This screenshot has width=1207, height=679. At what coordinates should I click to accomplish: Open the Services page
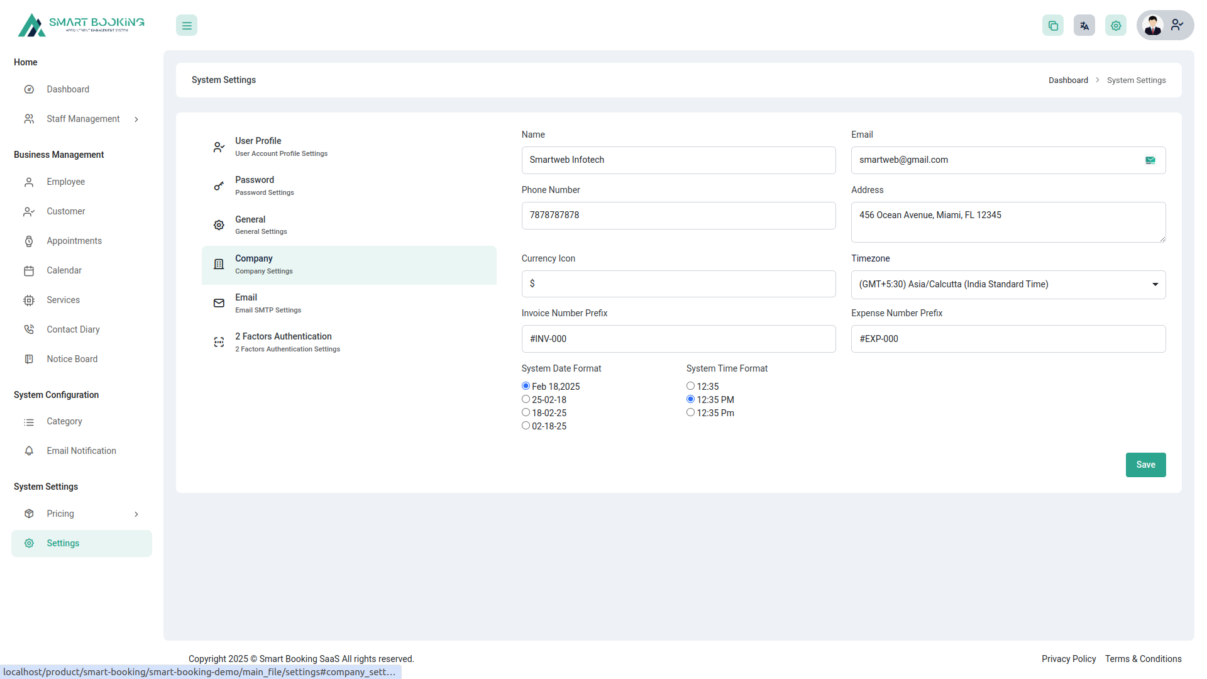click(63, 300)
